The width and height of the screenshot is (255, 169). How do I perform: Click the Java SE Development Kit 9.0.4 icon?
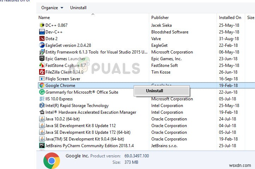click(x=42, y=139)
